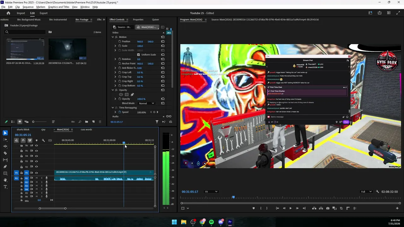Open Program Monitor settings wrench
Screen dimensions: 404x227
(x=377, y=191)
